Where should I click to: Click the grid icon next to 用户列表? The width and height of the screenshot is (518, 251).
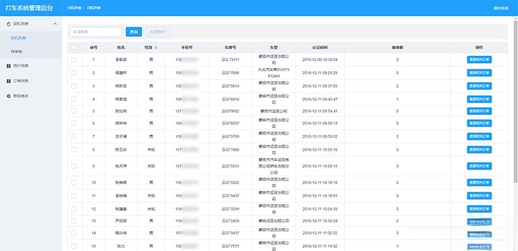[8, 66]
